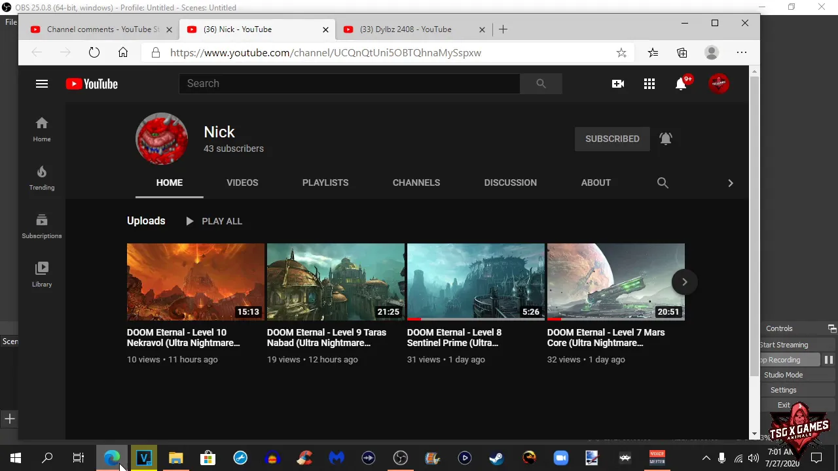
Task: Open the Uploads section link
Action: [146, 221]
